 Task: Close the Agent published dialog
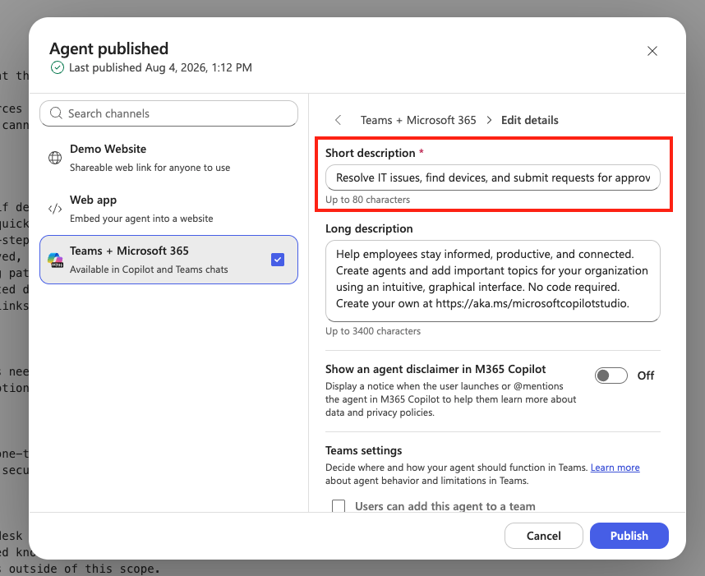[x=652, y=51]
